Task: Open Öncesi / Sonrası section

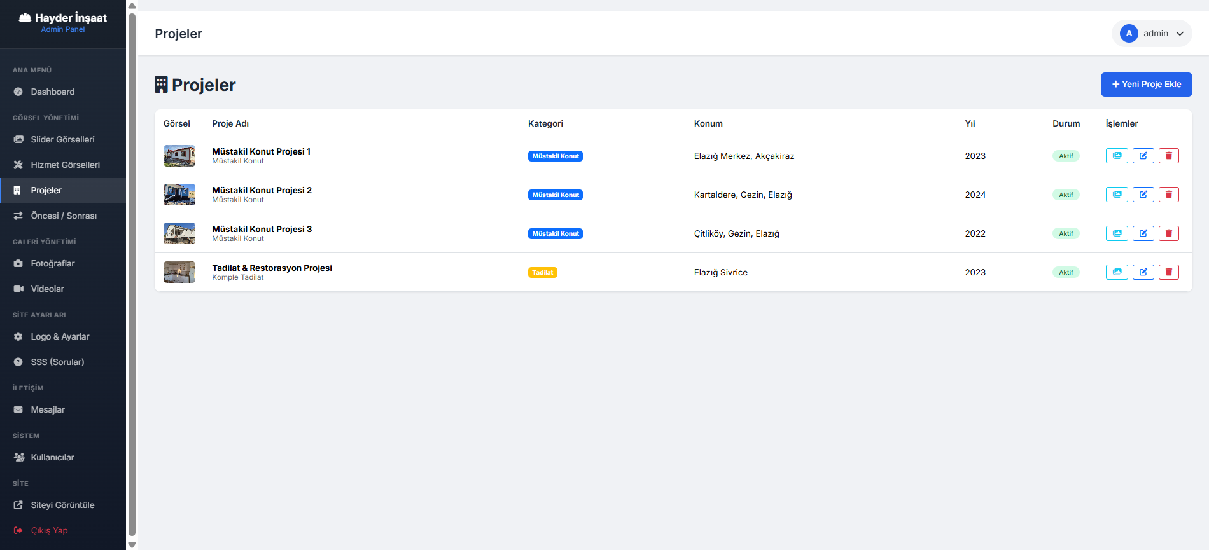Action: click(63, 216)
